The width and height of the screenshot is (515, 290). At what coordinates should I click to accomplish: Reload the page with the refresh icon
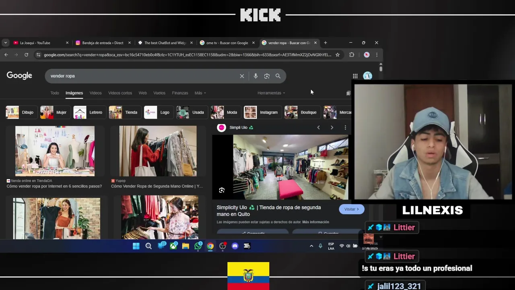click(26, 55)
